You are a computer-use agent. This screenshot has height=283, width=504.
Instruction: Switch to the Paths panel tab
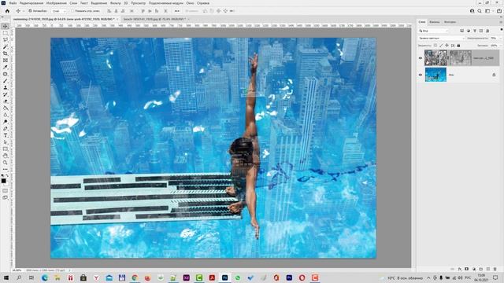450,22
